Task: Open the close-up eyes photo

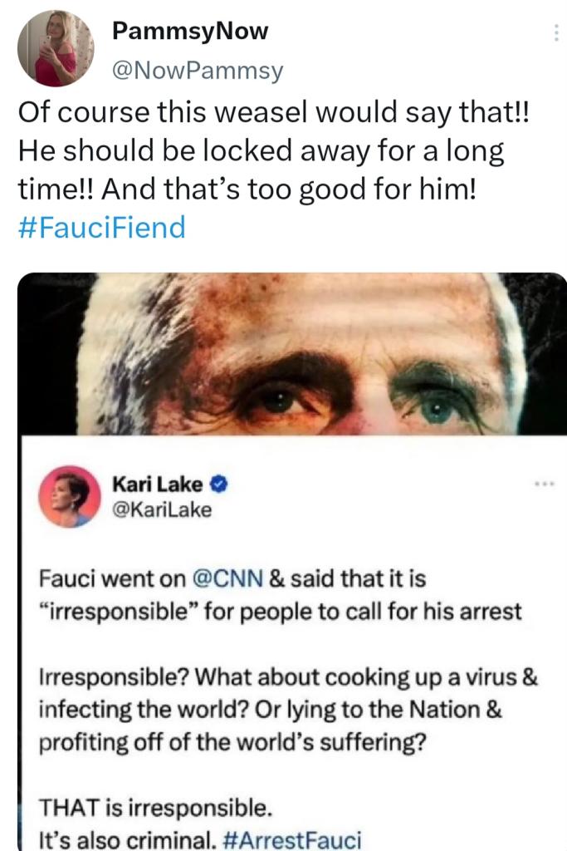Action: pos(292,352)
